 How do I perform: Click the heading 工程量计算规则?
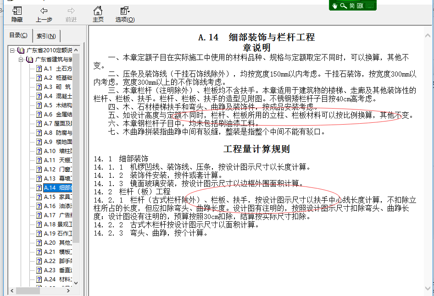256,149
